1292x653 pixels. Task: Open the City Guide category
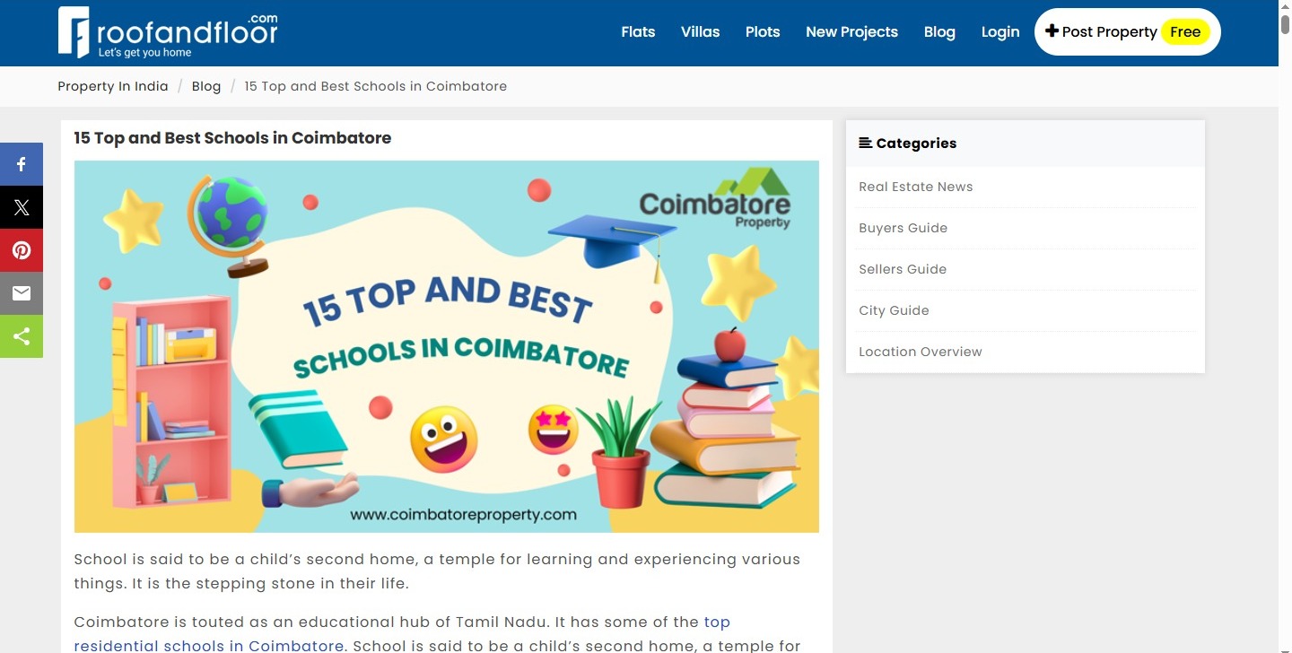(894, 310)
